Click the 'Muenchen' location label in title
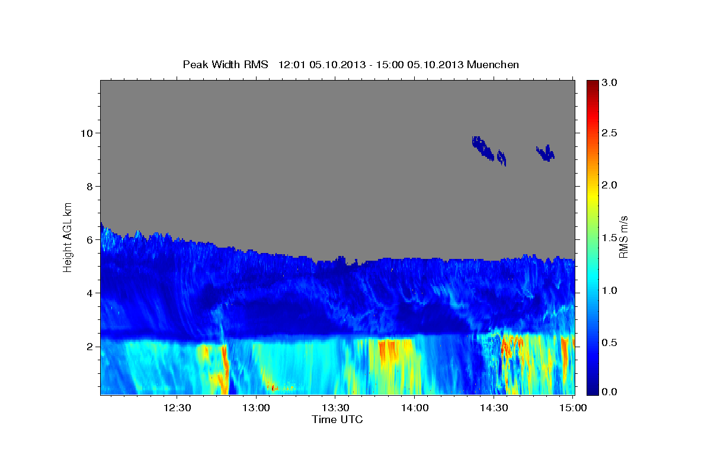This screenshot has width=711, height=474. click(x=493, y=65)
